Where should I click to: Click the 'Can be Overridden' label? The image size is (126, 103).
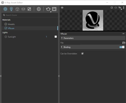(69, 54)
